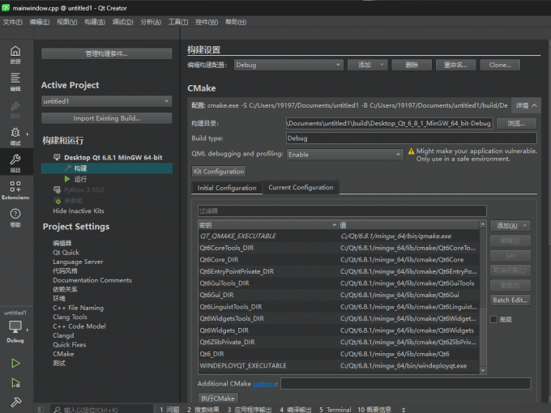This screenshot has height=413, width=551.
Task: Collapse the 详情 details expander
Action: [526, 105]
